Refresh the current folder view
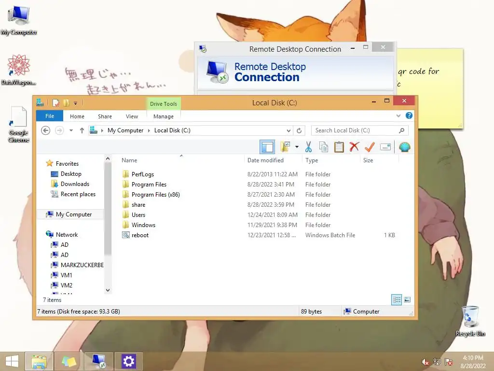This screenshot has width=494, height=371. click(x=299, y=130)
